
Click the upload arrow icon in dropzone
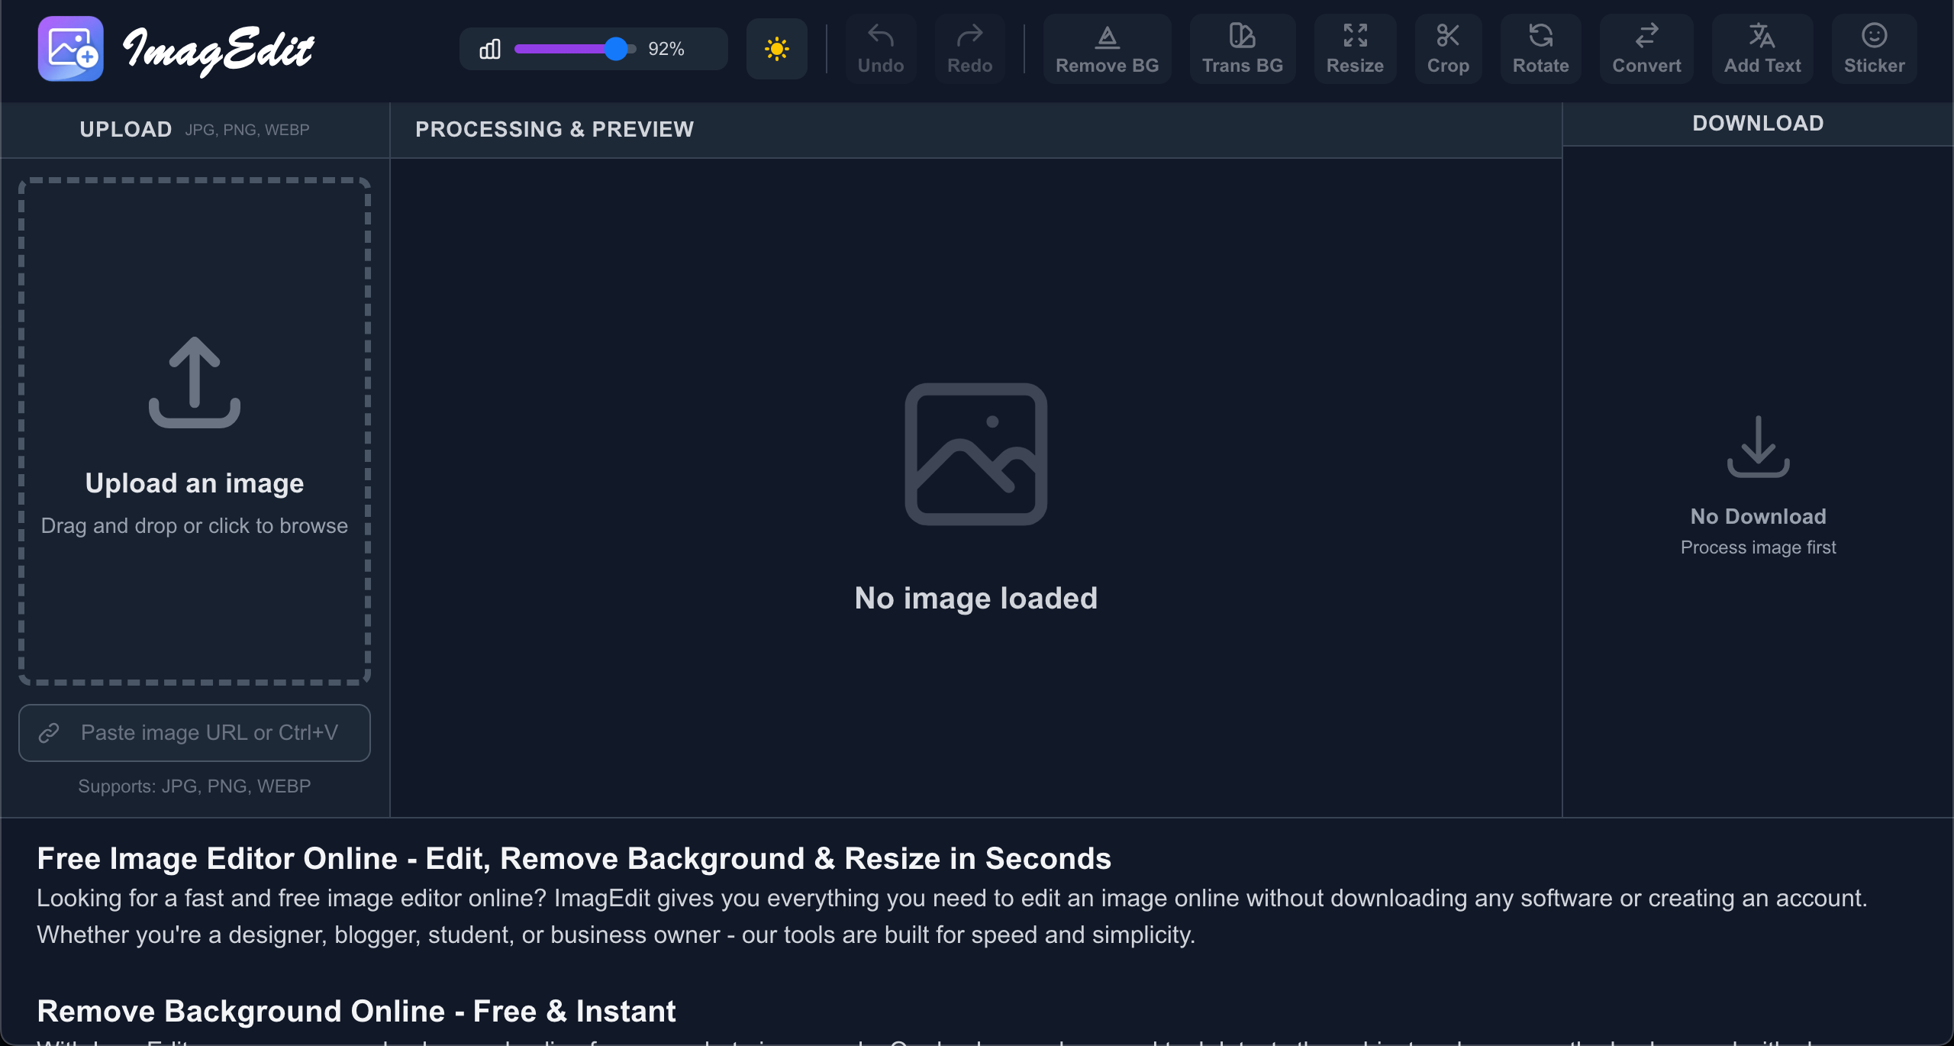[x=195, y=382]
